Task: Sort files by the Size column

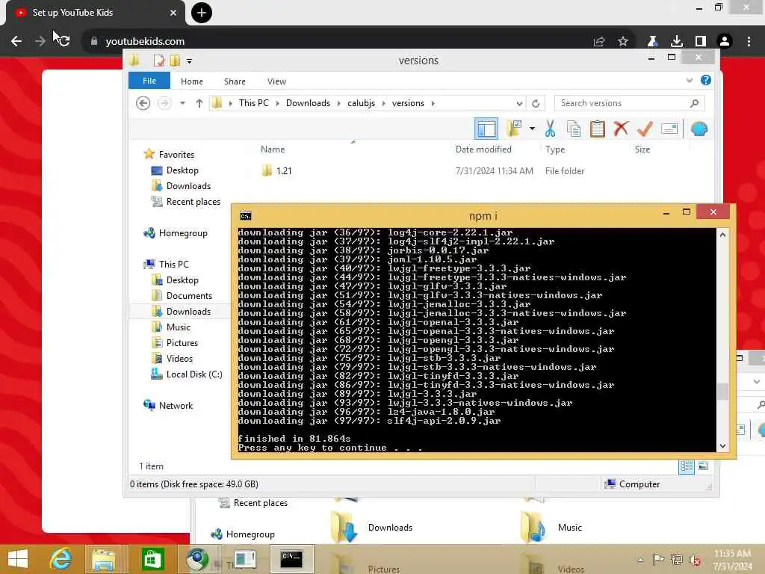Action: point(642,149)
